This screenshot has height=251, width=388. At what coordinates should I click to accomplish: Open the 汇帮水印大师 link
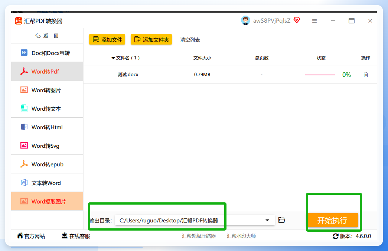[241, 236]
